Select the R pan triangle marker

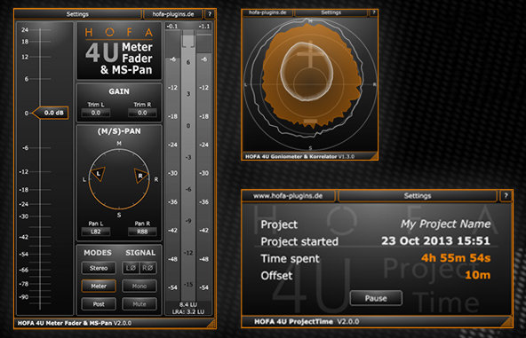[x=141, y=176]
